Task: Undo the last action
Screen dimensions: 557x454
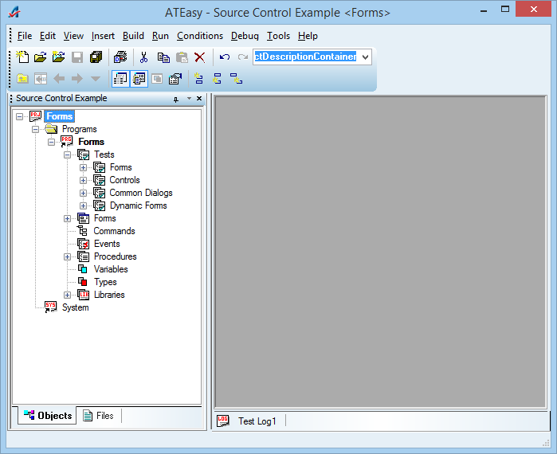Action: 225,57
